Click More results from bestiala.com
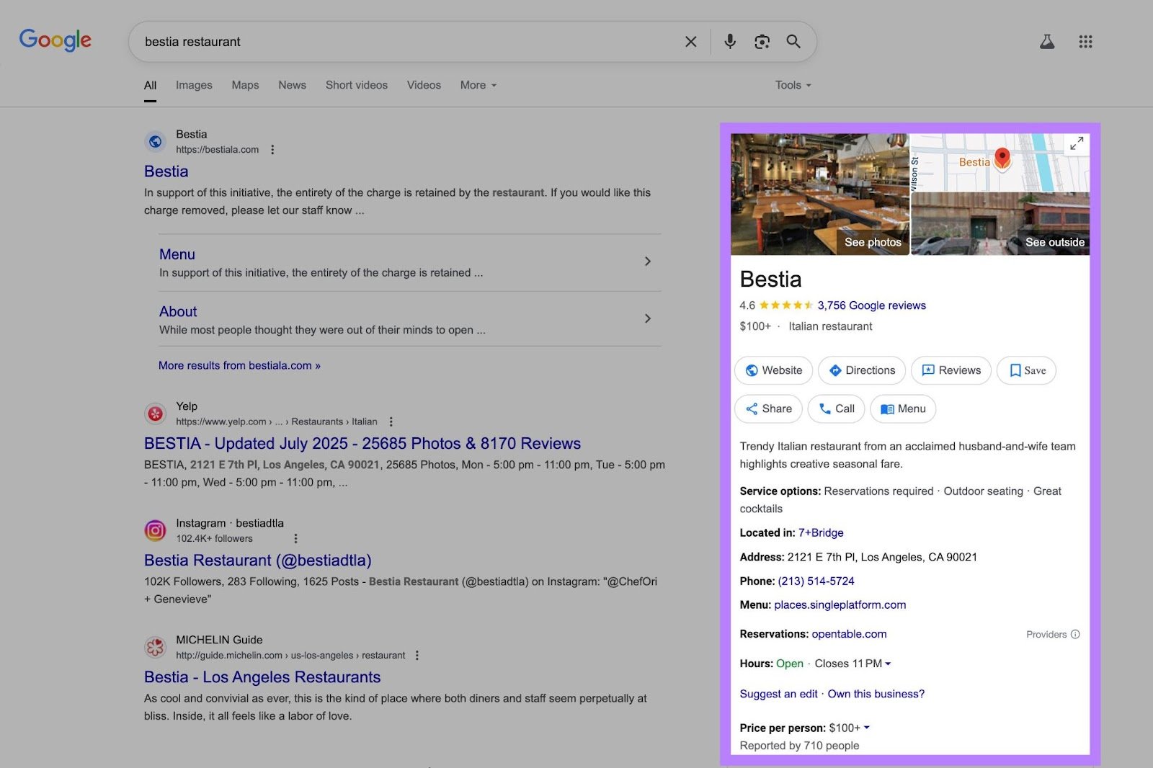The width and height of the screenshot is (1153, 768). [x=238, y=365]
